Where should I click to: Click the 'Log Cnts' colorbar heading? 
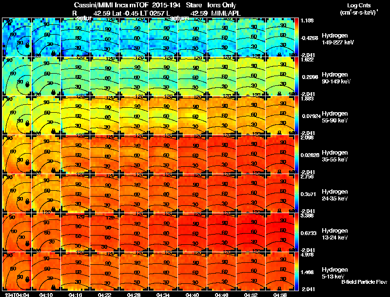[x=359, y=5]
